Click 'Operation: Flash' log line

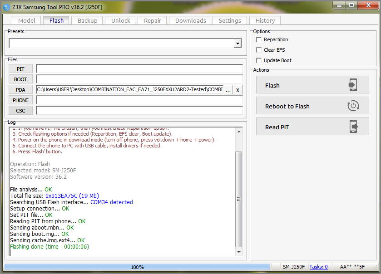30,164
